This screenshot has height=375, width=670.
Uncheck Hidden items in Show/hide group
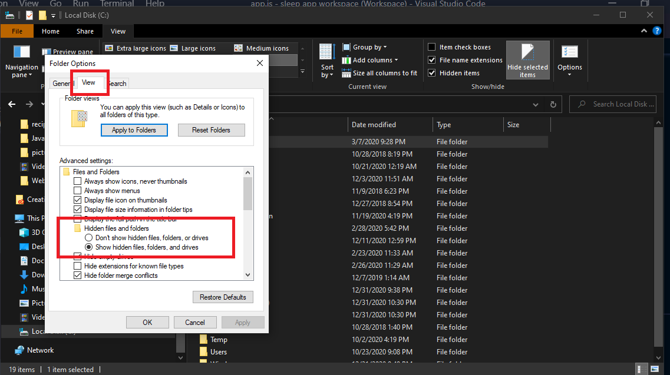tap(433, 72)
